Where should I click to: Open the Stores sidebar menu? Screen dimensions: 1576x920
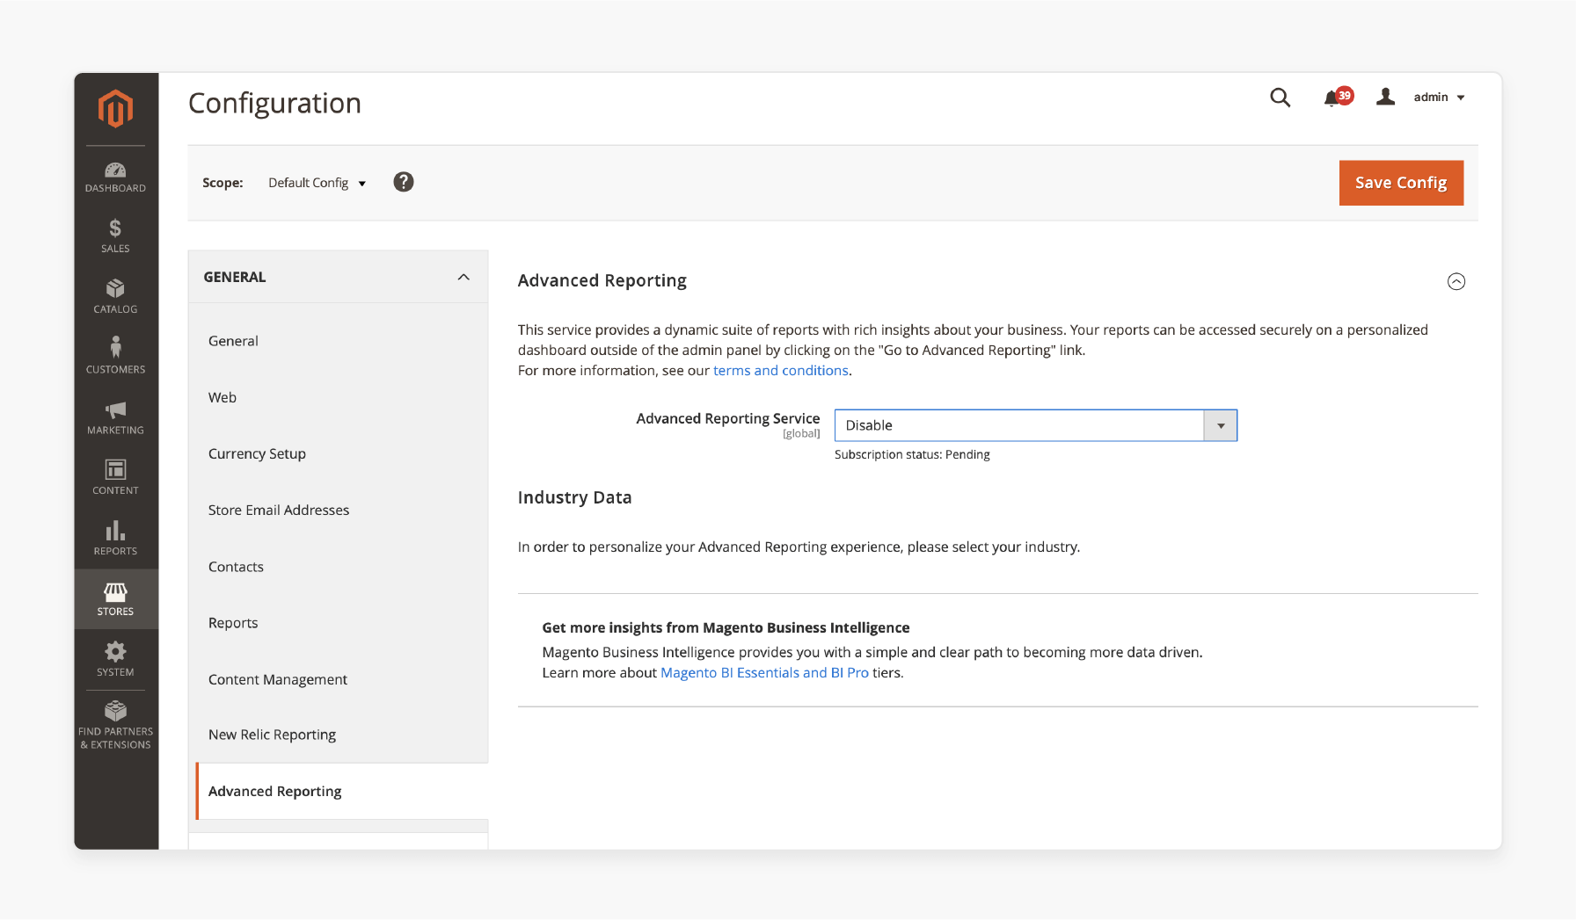click(115, 599)
